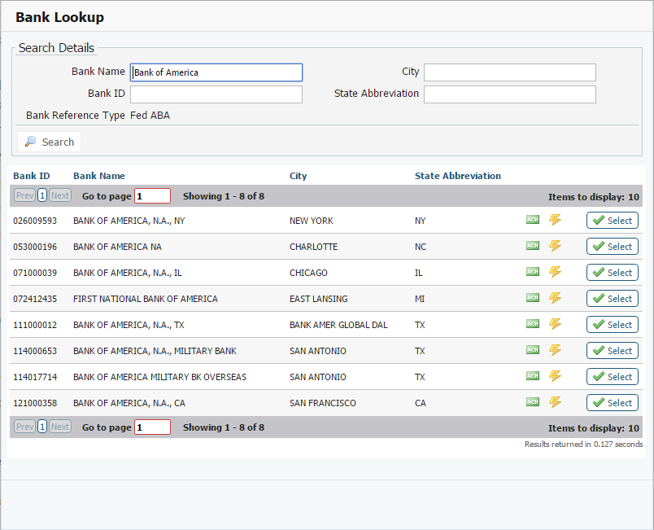Click lightning bolt icon for East Lansing row

pyautogui.click(x=555, y=298)
